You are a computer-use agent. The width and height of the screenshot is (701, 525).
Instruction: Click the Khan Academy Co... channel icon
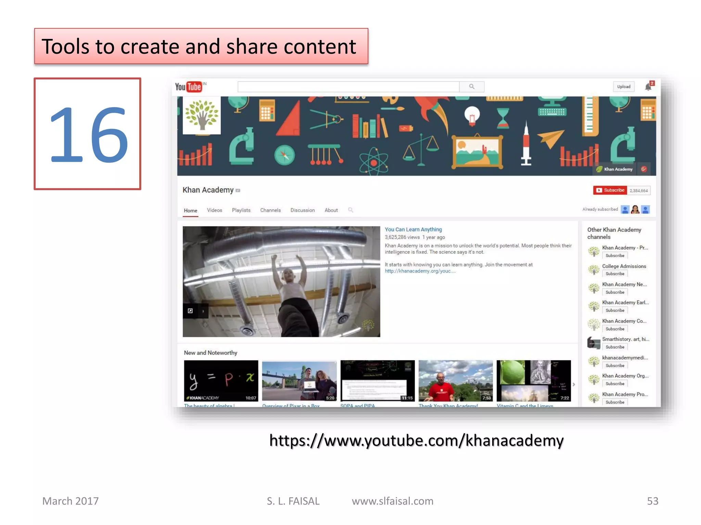click(594, 325)
